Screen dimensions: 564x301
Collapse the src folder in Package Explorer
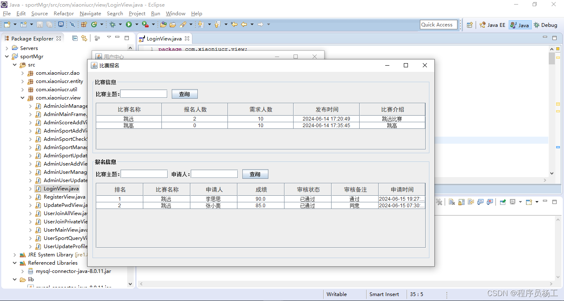point(14,65)
